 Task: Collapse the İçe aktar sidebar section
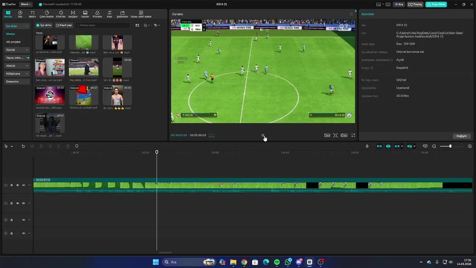point(17,26)
